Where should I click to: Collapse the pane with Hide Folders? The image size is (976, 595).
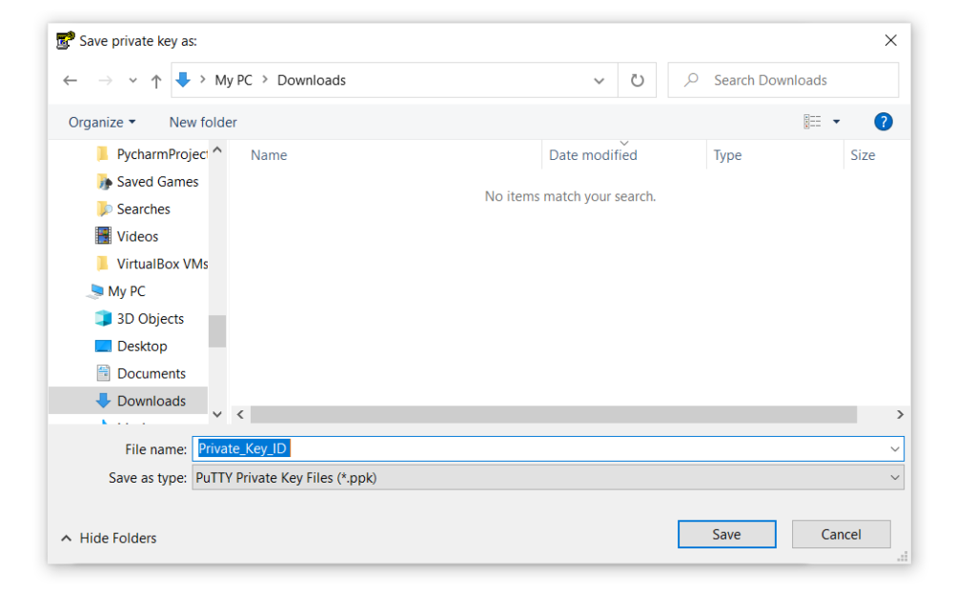[109, 538]
